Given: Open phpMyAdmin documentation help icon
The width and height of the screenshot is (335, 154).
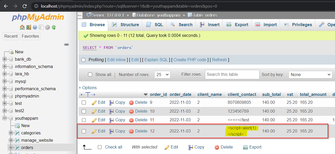Looking at the screenshot, I should click(35, 27).
